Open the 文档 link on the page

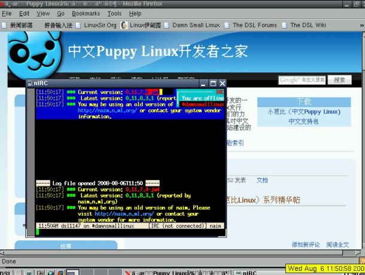click(x=262, y=180)
